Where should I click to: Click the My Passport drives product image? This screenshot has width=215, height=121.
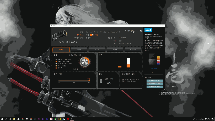[154, 59]
